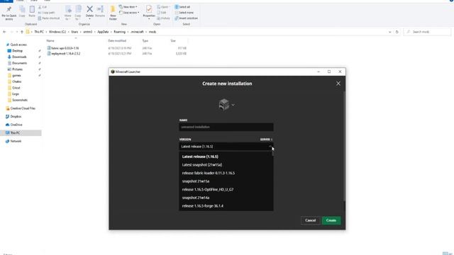Pick release 1.16.5 forge version
The image size is (454, 255).
[202, 206]
